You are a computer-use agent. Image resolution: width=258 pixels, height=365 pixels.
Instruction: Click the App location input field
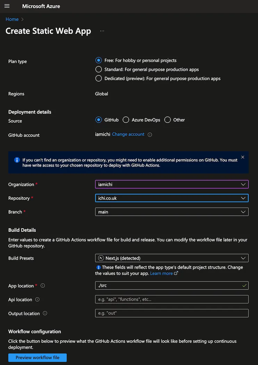(172, 285)
